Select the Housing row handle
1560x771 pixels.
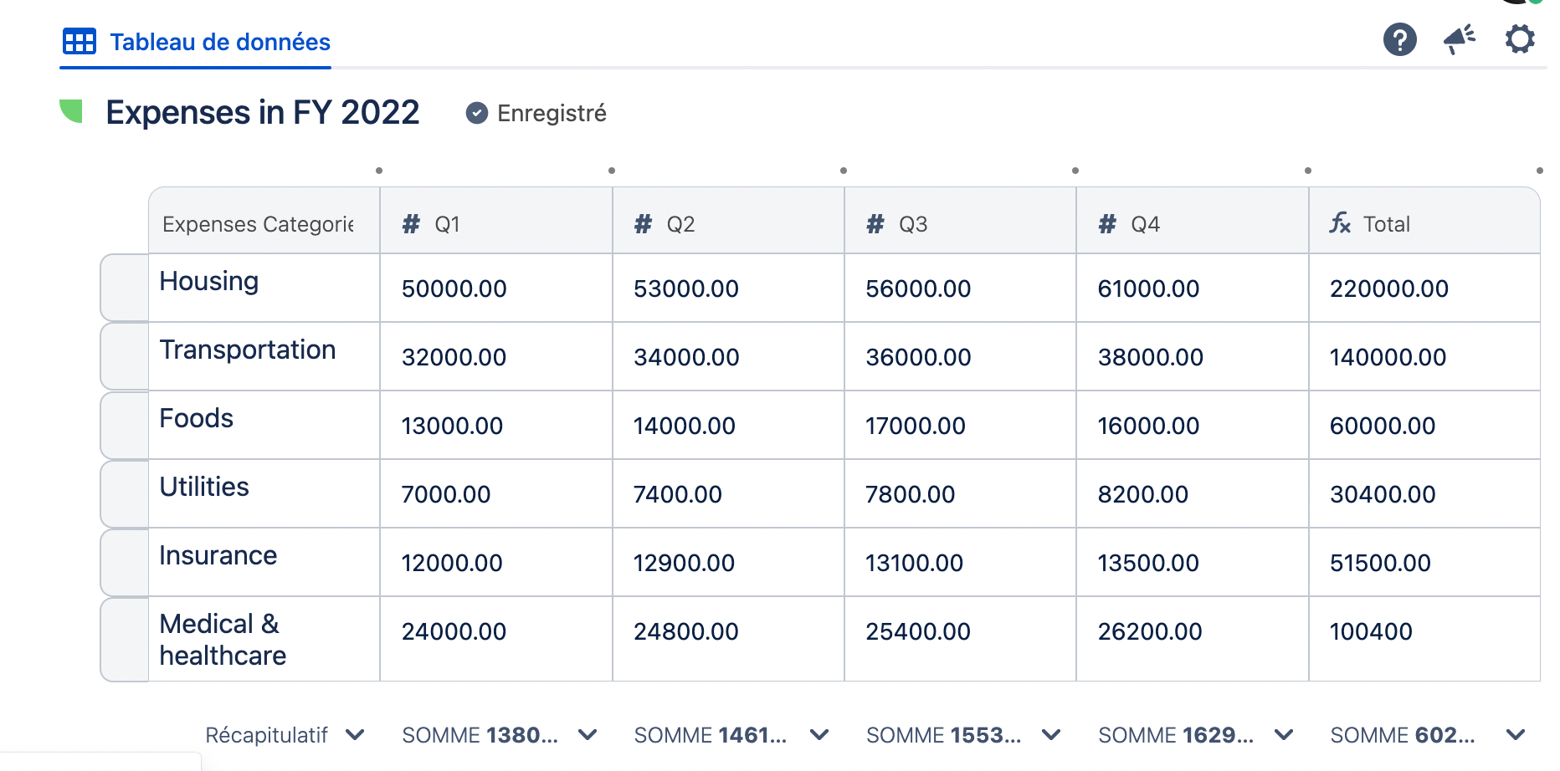(124, 288)
